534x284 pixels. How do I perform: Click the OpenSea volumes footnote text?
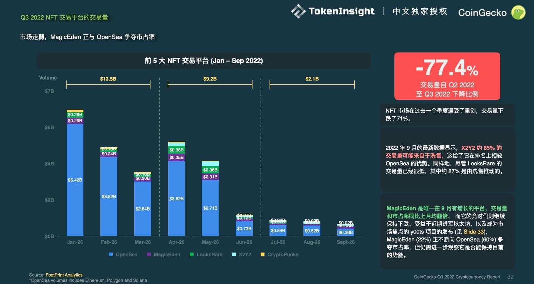pos(88,280)
